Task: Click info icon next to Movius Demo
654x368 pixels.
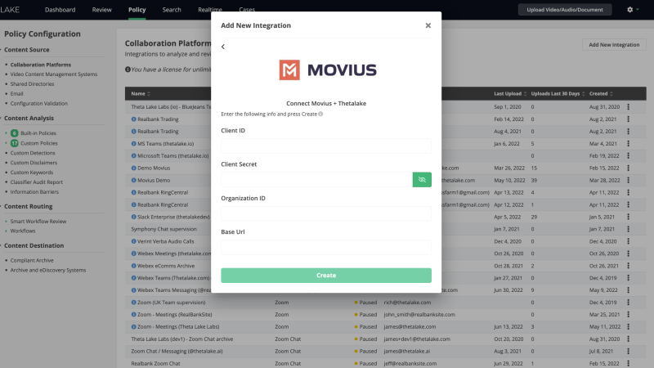Action: [133, 180]
